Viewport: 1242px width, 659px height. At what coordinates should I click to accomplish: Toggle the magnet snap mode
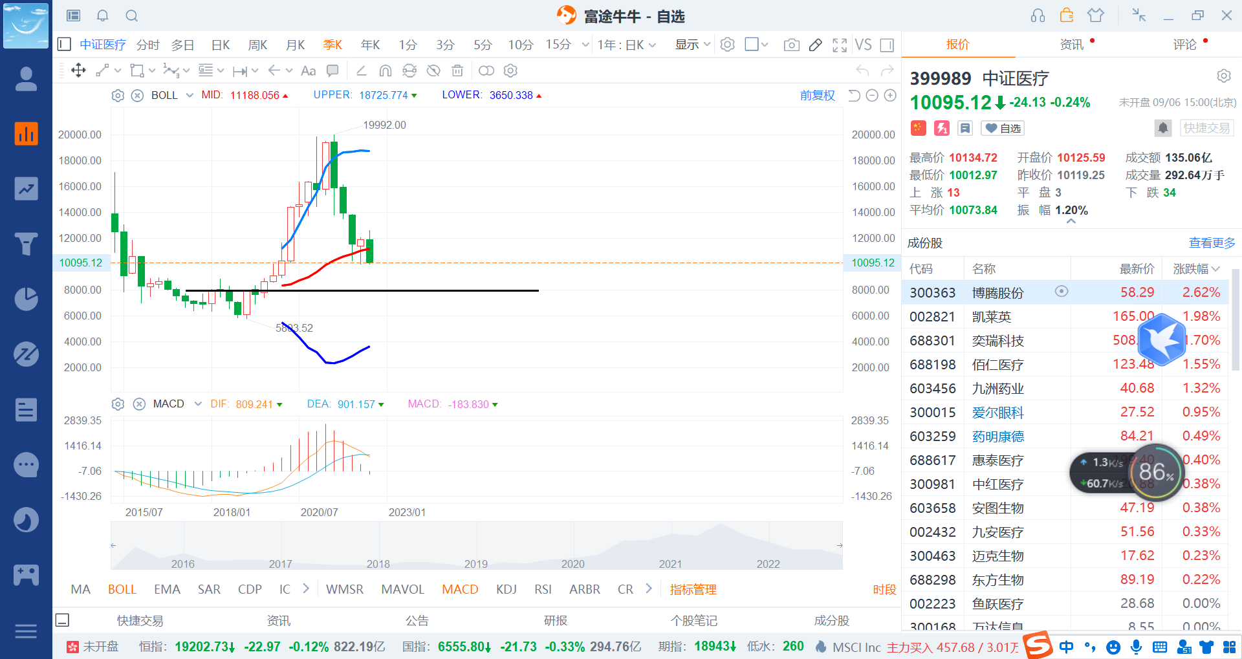pyautogui.click(x=386, y=70)
